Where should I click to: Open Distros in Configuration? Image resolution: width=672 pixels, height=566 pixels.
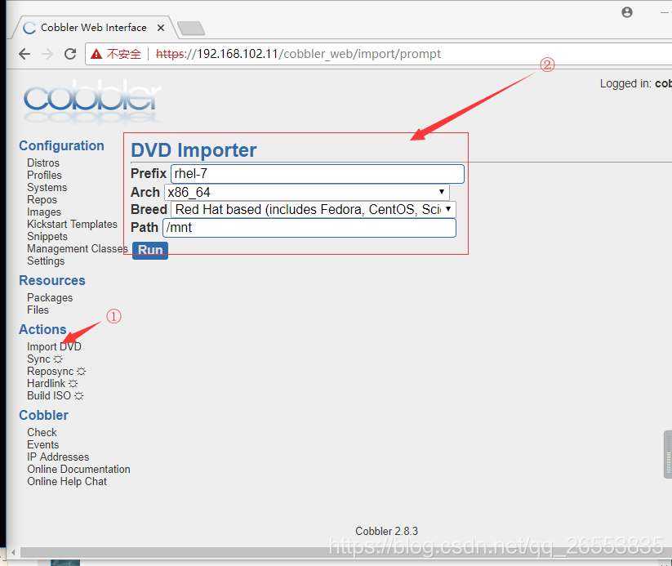click(x=43, y=163)
